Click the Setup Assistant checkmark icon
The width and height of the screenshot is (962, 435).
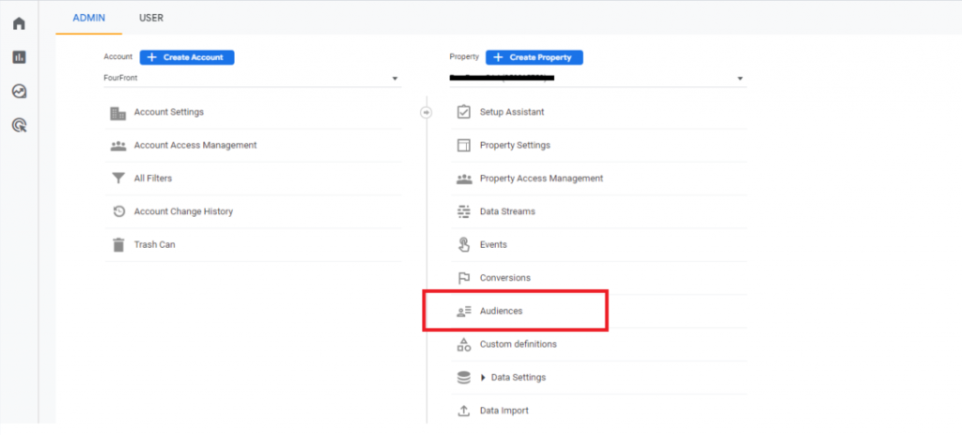[464, 113]
